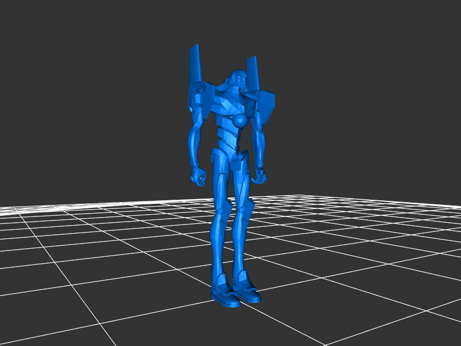461x346 pixels.
Task: Select the tall shoulder pylon on the left
Action: (195, 63)
